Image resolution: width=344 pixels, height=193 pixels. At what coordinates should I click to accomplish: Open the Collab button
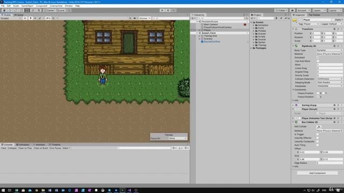(x=281, y=10)
